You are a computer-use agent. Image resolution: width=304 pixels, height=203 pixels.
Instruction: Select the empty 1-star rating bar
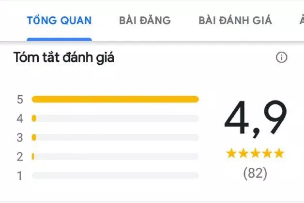click(x=115, y=175)
